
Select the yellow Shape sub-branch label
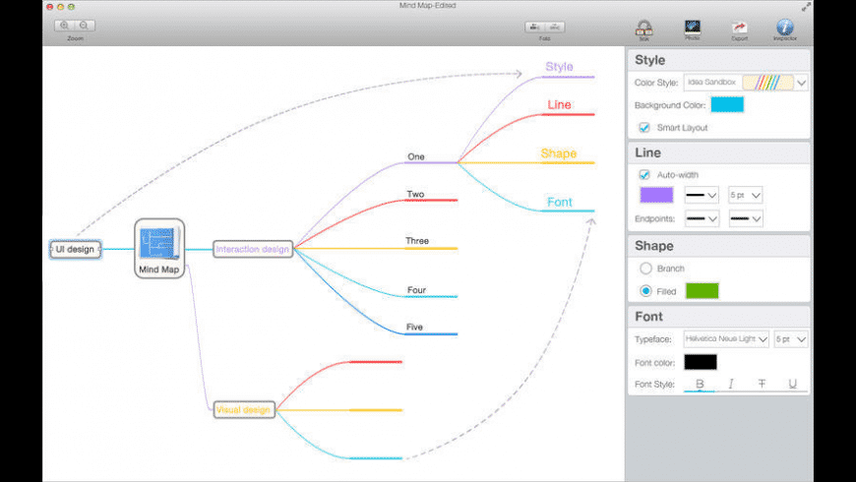point(559,153)
